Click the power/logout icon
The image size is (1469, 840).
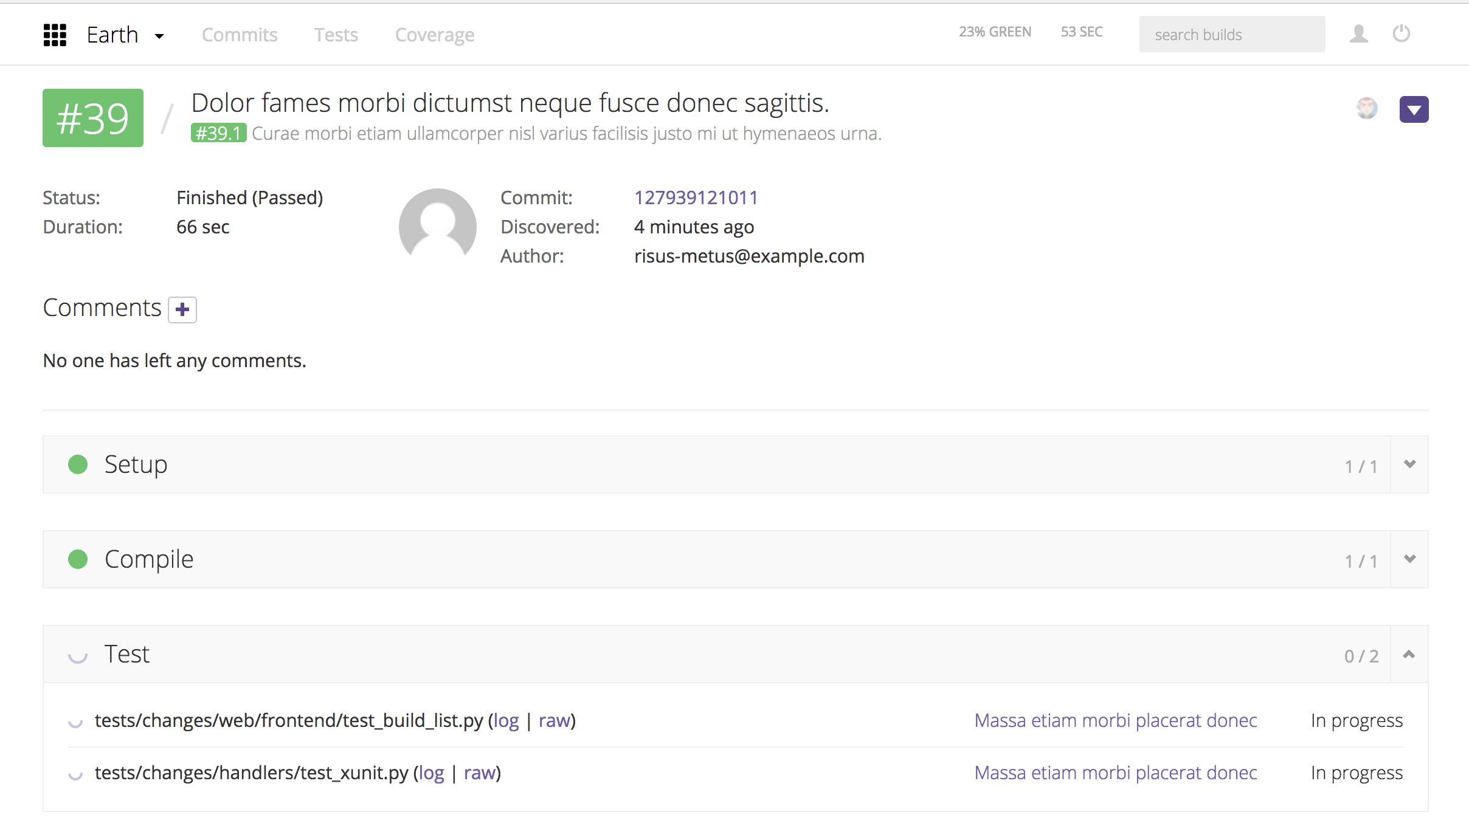tap(1401, 35)
